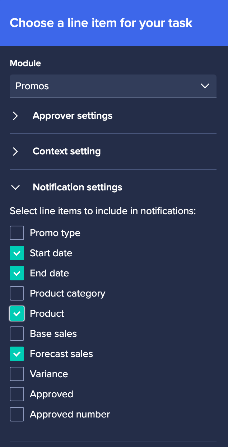
Task: Uncheck the Start date checkbox
Action: [x=17, y=253]
